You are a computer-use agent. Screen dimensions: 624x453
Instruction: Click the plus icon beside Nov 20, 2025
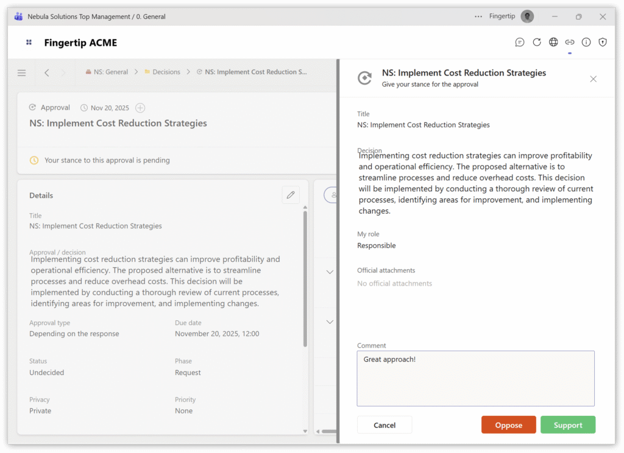(140, 108)
